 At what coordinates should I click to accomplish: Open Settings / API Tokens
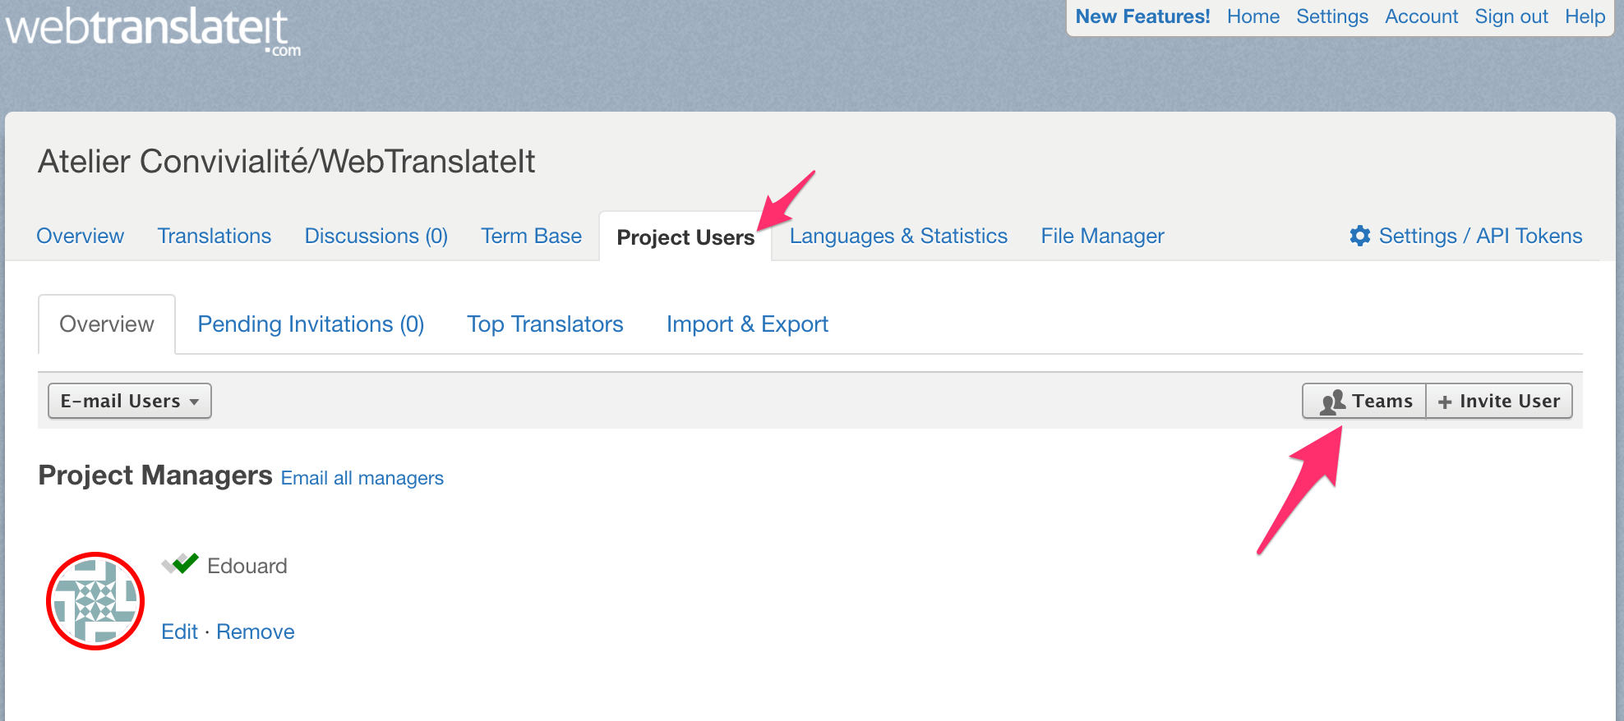(1465, 236)
